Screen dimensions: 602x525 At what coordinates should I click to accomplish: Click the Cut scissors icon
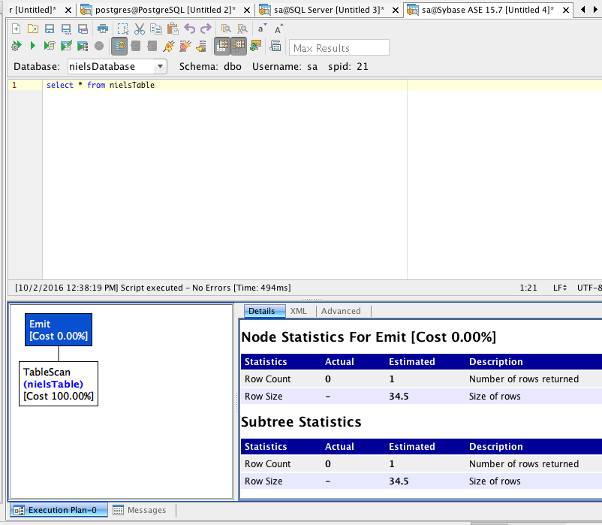[140, 29]
